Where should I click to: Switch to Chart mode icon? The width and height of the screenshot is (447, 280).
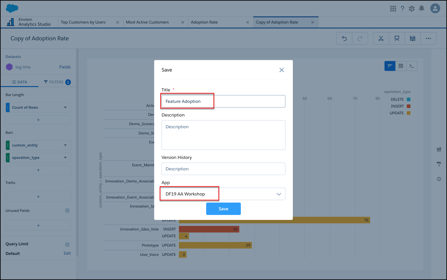point(390,66)
